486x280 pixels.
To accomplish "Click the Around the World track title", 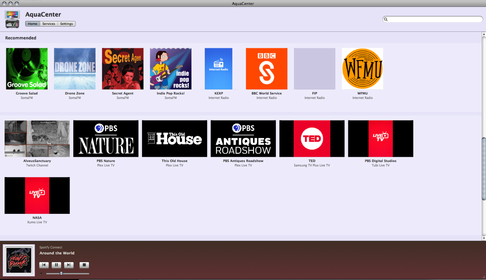I will (x=57, y=253).
